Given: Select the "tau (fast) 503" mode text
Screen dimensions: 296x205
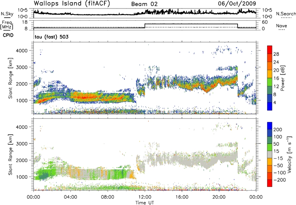Looking at the screenshot, I should 51,37.
